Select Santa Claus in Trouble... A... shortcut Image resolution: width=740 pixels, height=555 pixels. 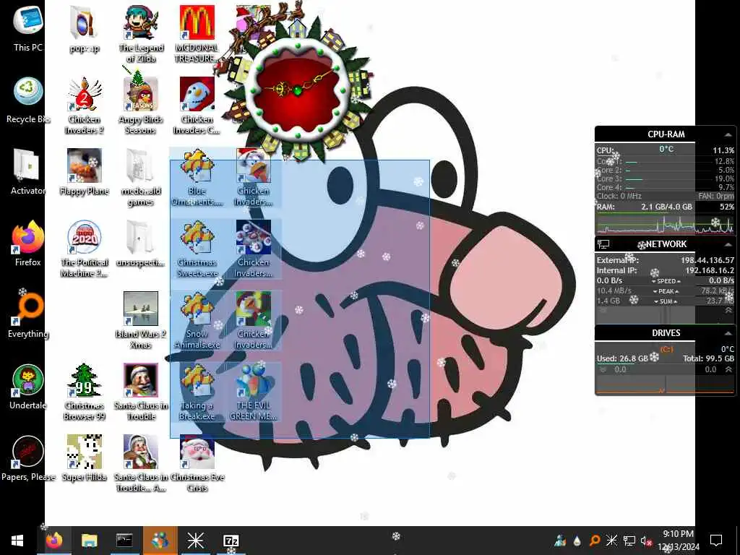point(141,463)
